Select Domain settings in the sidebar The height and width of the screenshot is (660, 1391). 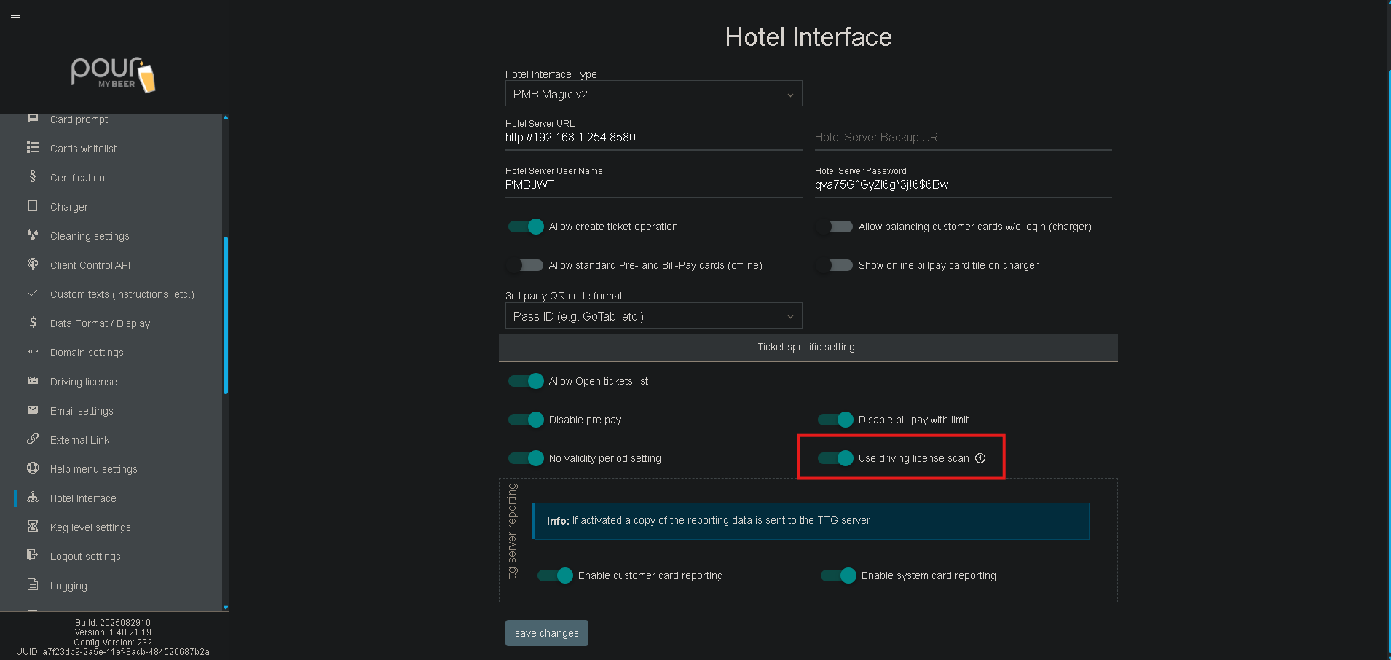click(87, 353)
